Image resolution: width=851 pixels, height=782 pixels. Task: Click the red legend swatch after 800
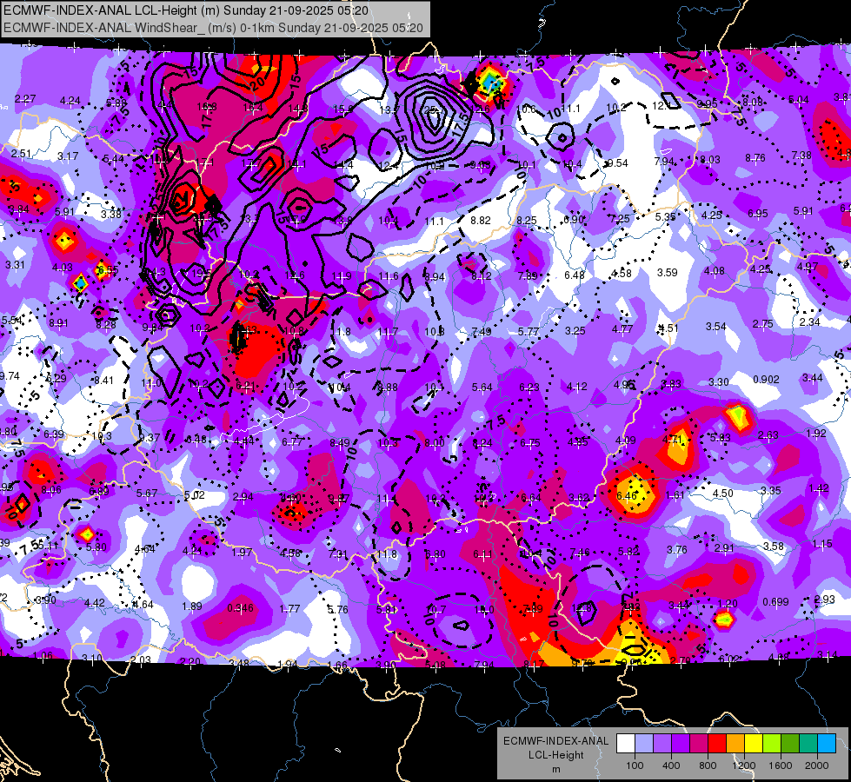(717, 744)
